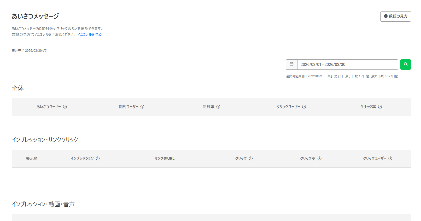Show the 開封率 help icon info

click(x=218, y=107)
